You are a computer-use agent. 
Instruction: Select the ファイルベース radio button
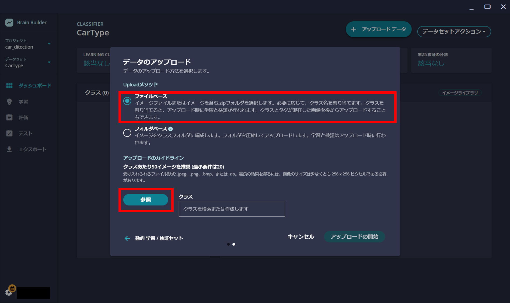pos(127,101)
